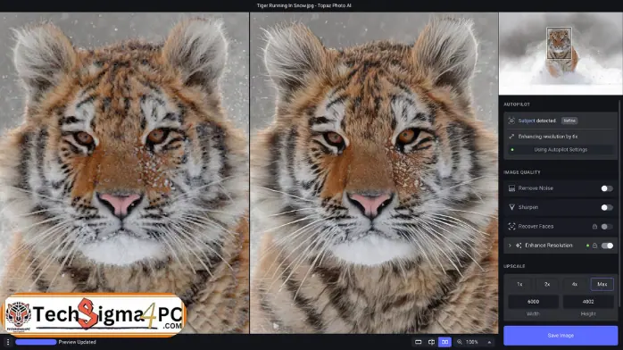Click the Save Image button

[x=561, y=336]
